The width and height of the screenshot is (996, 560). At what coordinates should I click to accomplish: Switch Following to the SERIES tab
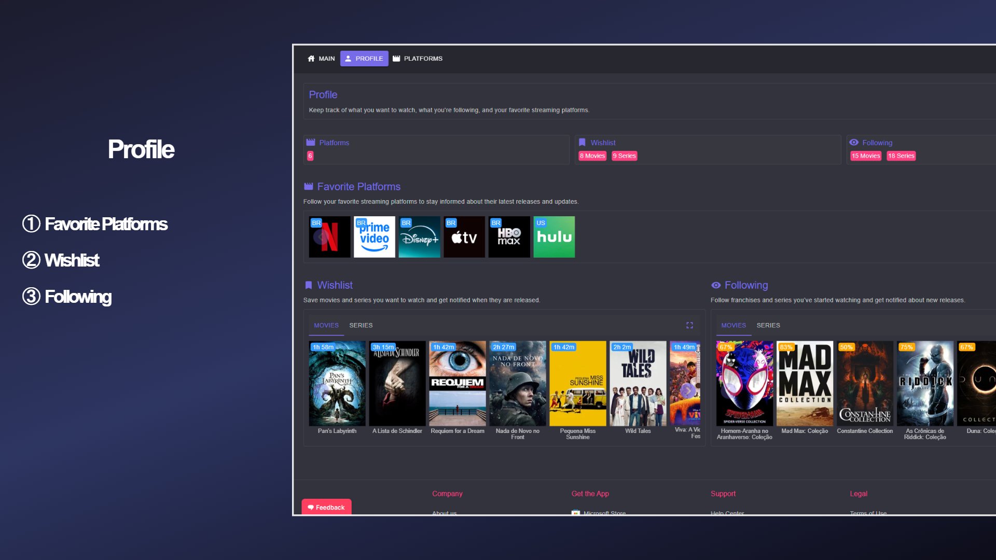point(768,325)
